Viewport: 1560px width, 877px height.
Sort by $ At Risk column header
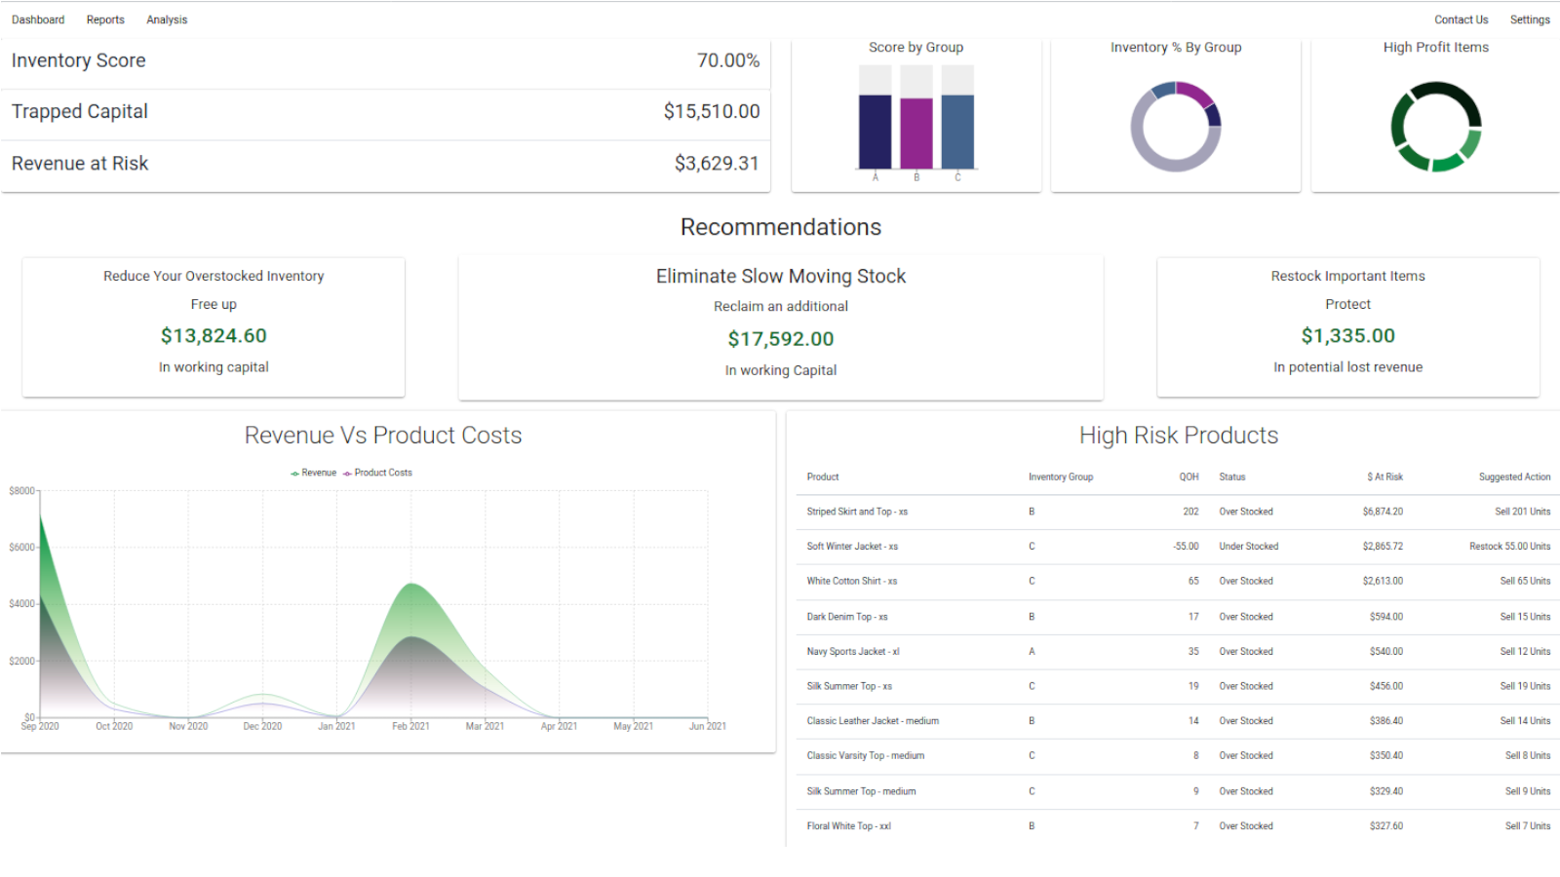coord(1385,477)
